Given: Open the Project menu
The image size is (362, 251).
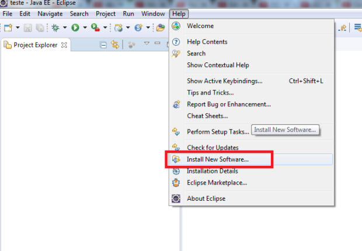Looking at the screenshot, I should coord(106,14).
